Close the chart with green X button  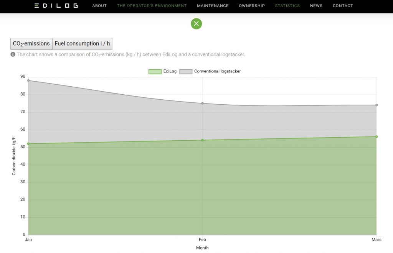tap(196, 24)
